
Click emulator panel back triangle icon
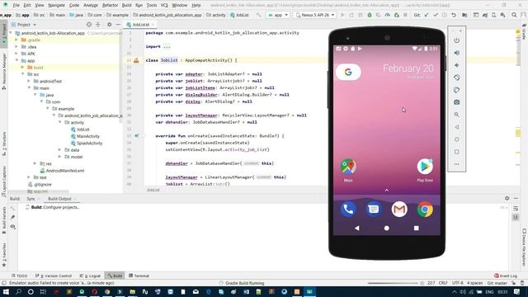[x=456, y=127]
